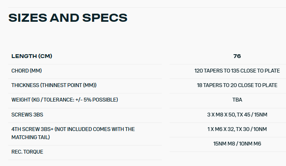Screen dimensions: 286x166
Task: Click the REC. TORQUE row label
Action: [27, 151]
